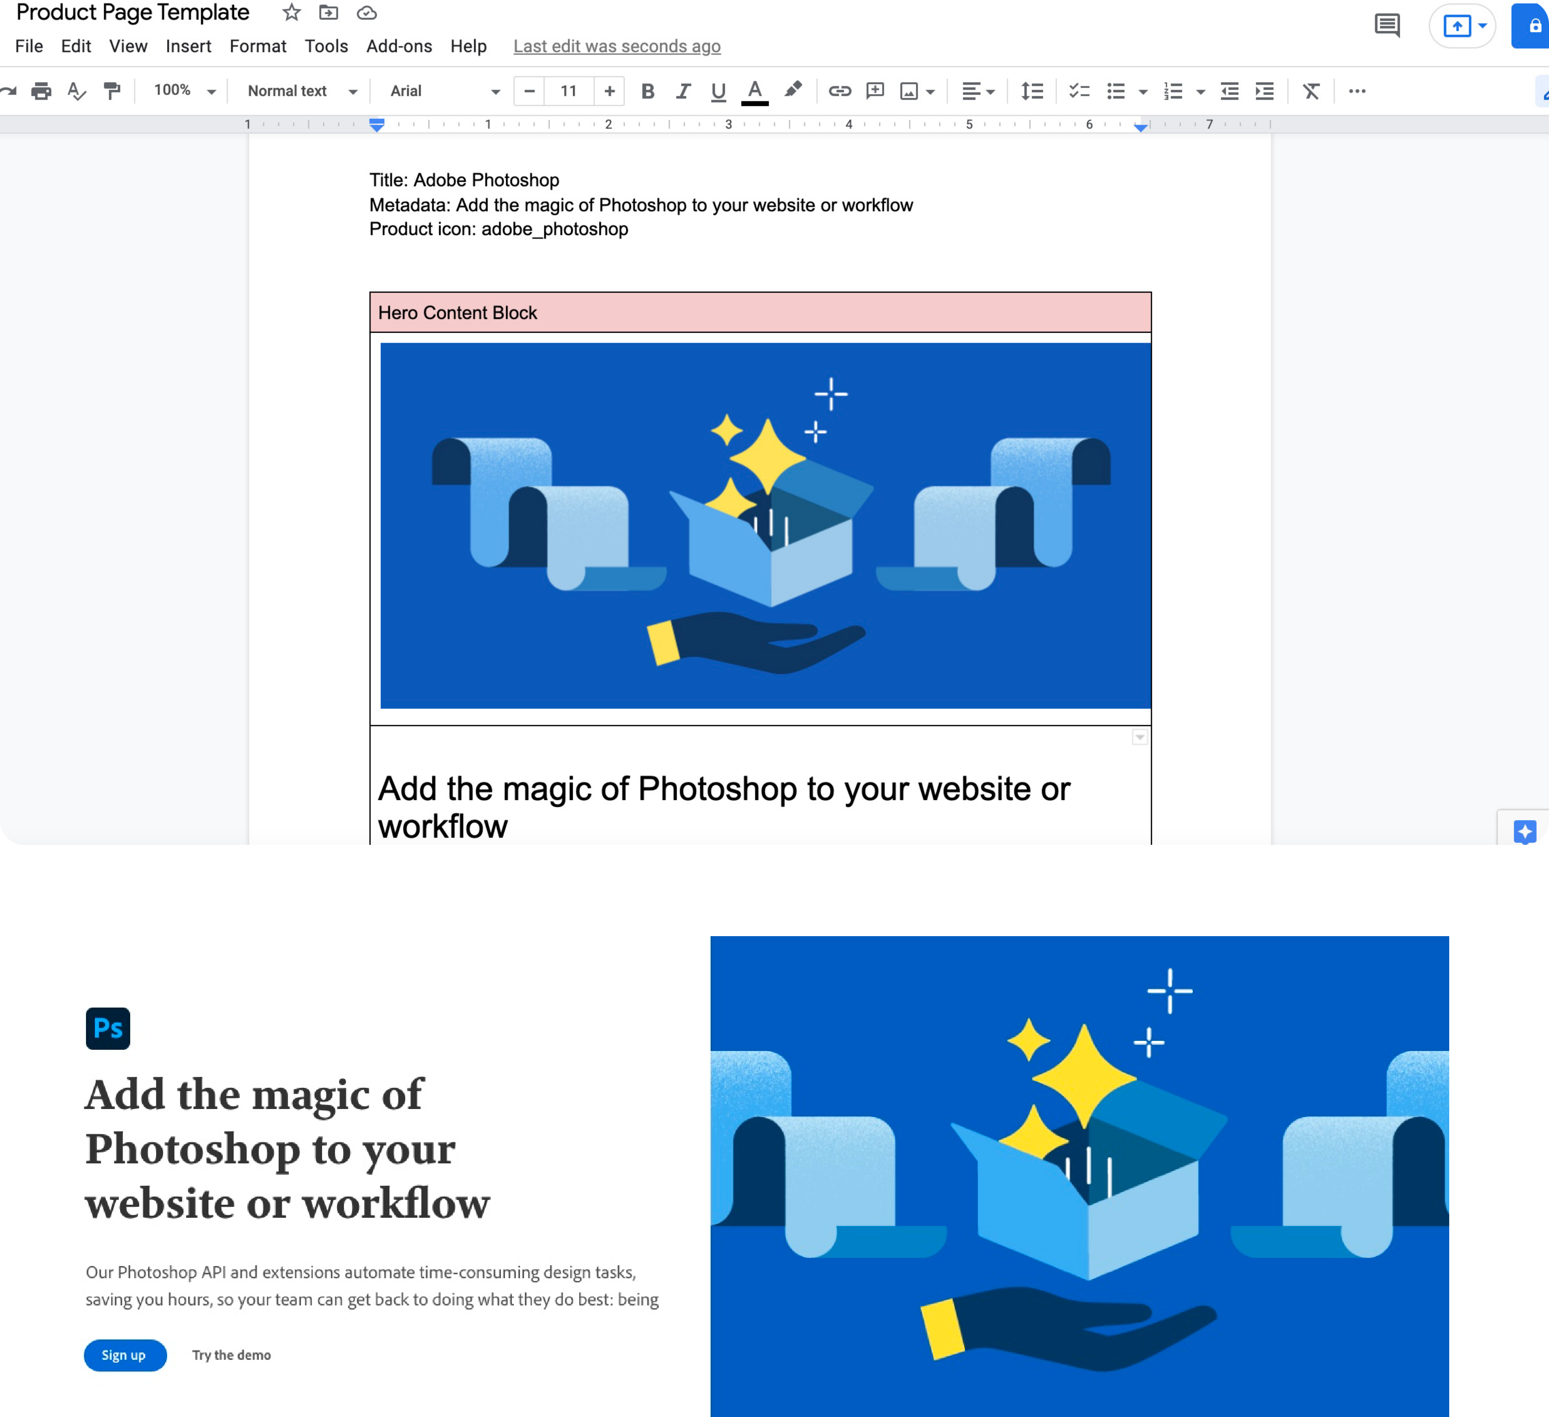
Task: Click the clear formatting icon
Action: tap(1312, 91)
